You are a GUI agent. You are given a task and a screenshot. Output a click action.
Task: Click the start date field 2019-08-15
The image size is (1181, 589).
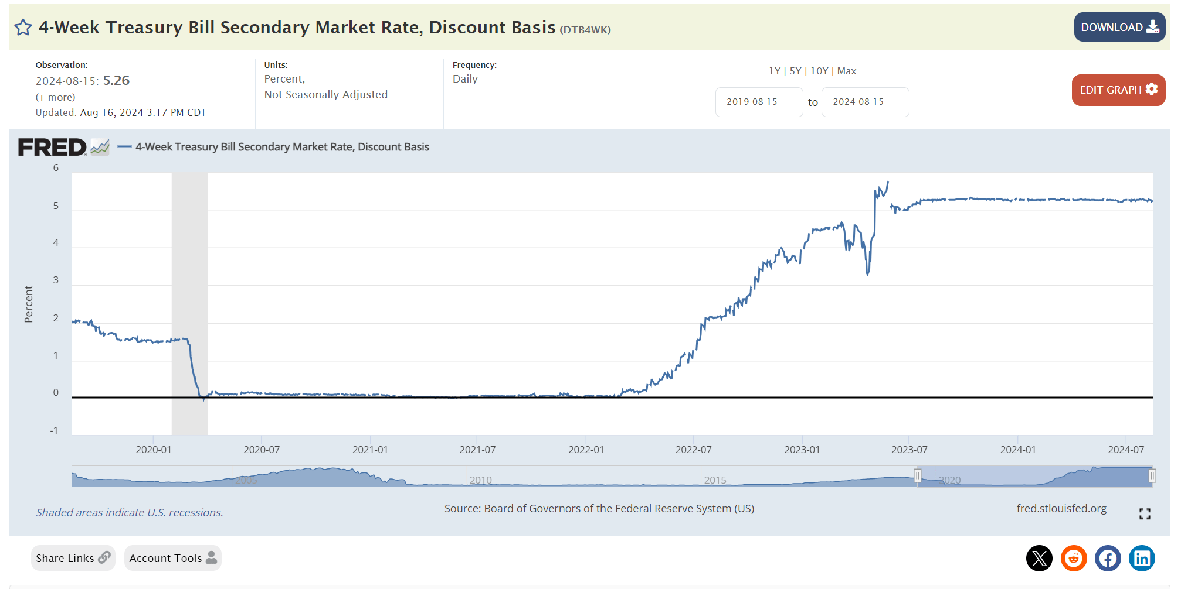click(759, 102)
